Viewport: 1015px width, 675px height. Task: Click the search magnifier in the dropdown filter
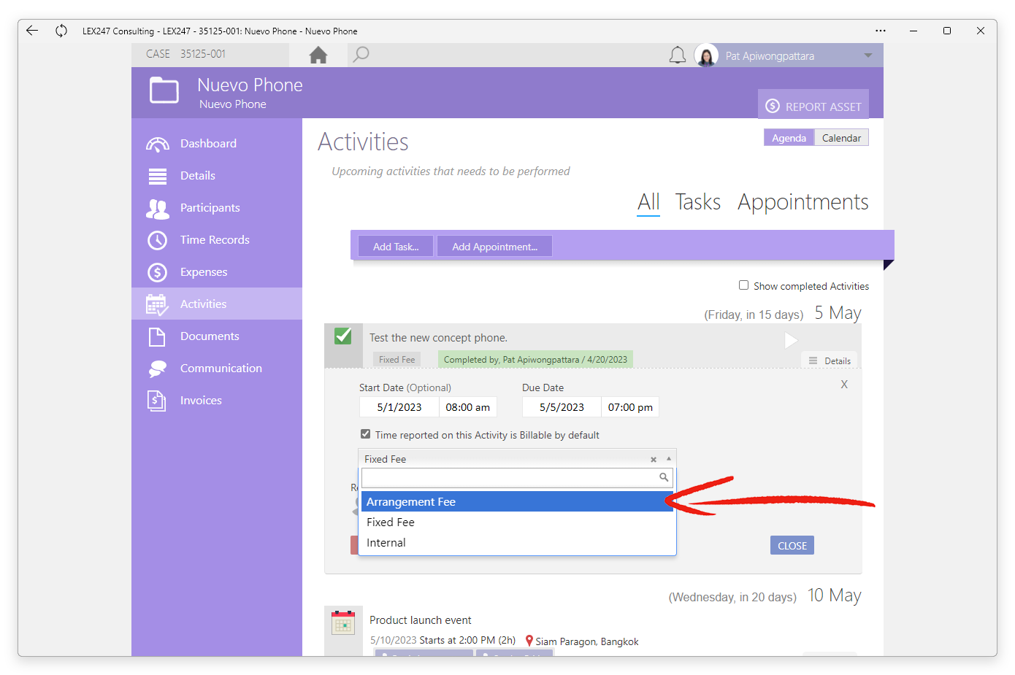[x=664, y=477]
